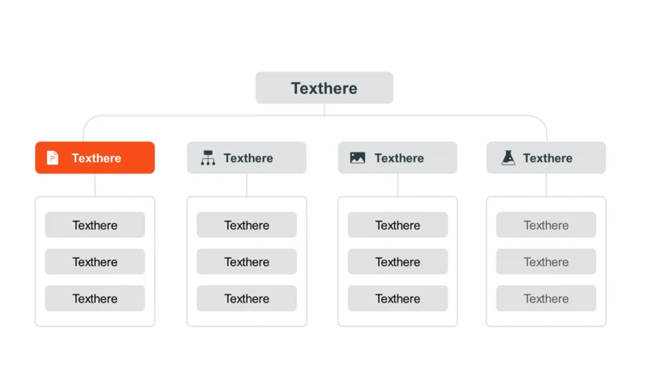Image resolution: width=649 pixels, height=365 pixels.
Task: Select the Texthere header beside picture icon
Action: (398, 157)
